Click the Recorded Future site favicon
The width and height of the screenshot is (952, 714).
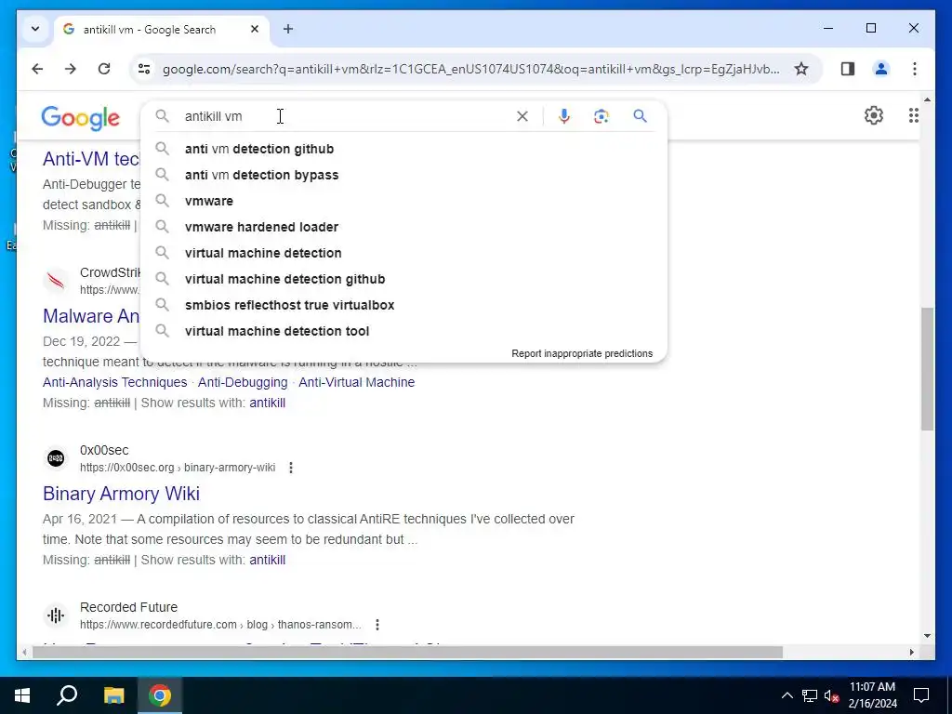[x=56, y=615]
